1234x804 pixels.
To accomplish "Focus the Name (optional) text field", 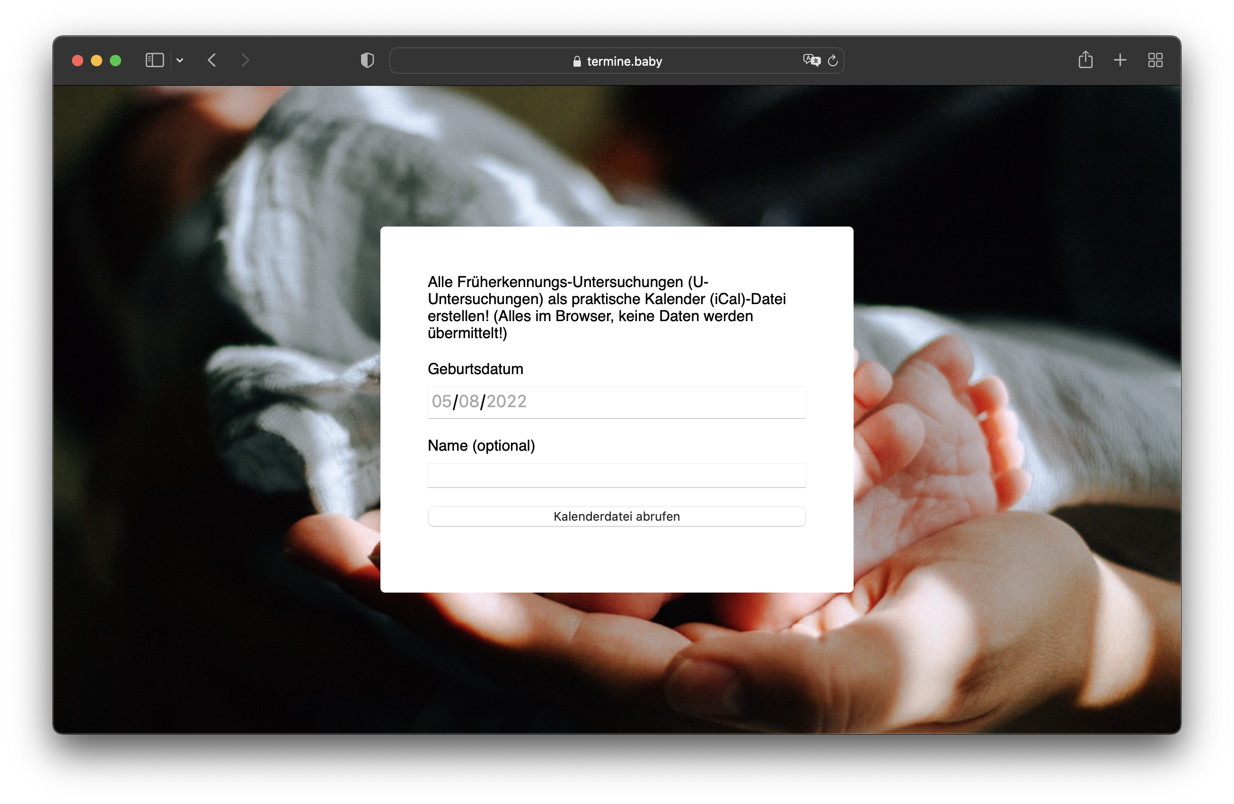I will (617, 475).
